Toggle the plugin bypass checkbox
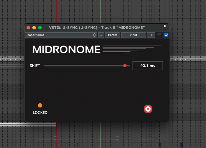The image size is (206, 148). (x=166, y=35)
